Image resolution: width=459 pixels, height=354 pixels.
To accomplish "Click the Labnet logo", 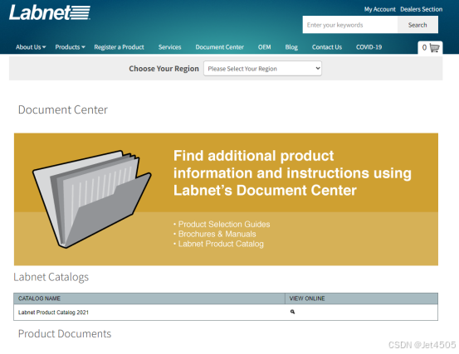I will (50, 12).
